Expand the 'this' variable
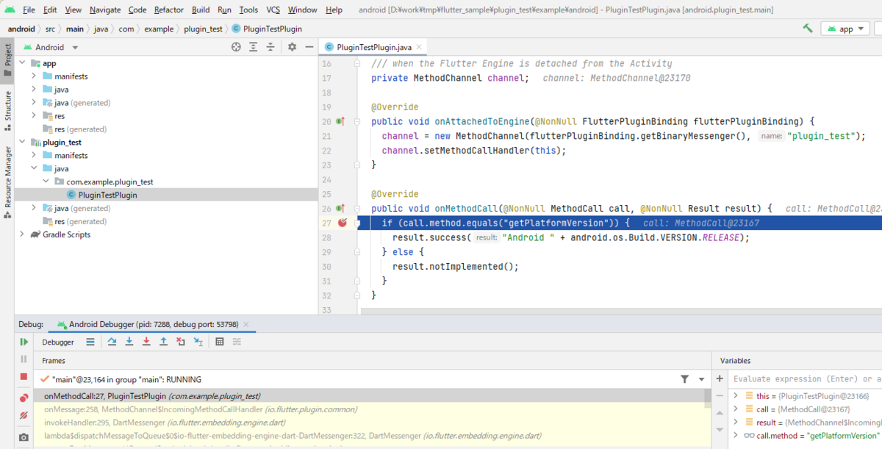Screen dimensions: 882x449 (x=736, y=396)
